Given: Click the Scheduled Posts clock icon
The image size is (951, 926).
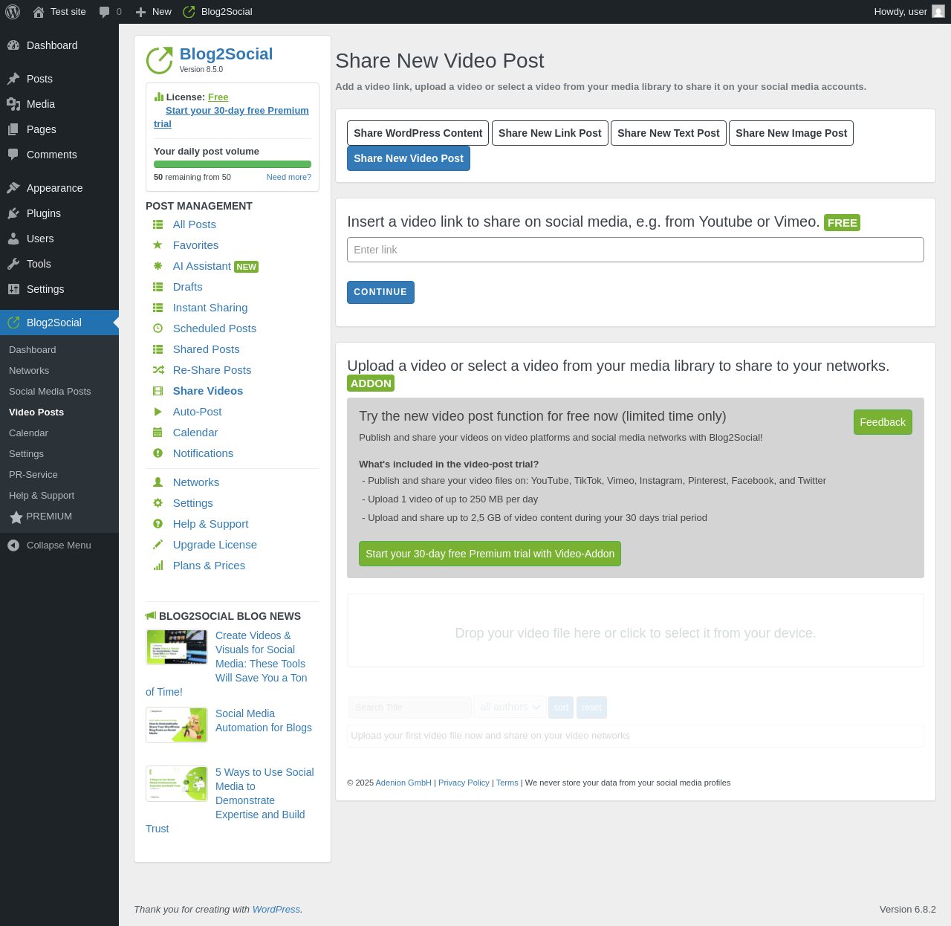Looking at the screenshot, I should coord(158,328).
